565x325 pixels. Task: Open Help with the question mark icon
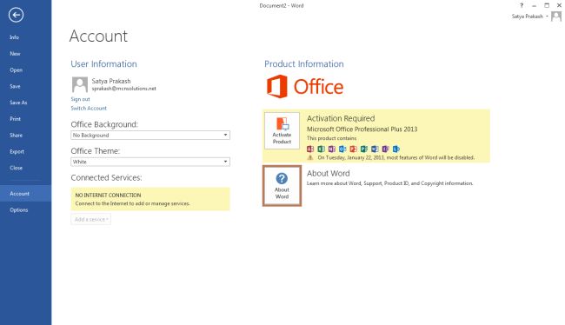(521, 5)
